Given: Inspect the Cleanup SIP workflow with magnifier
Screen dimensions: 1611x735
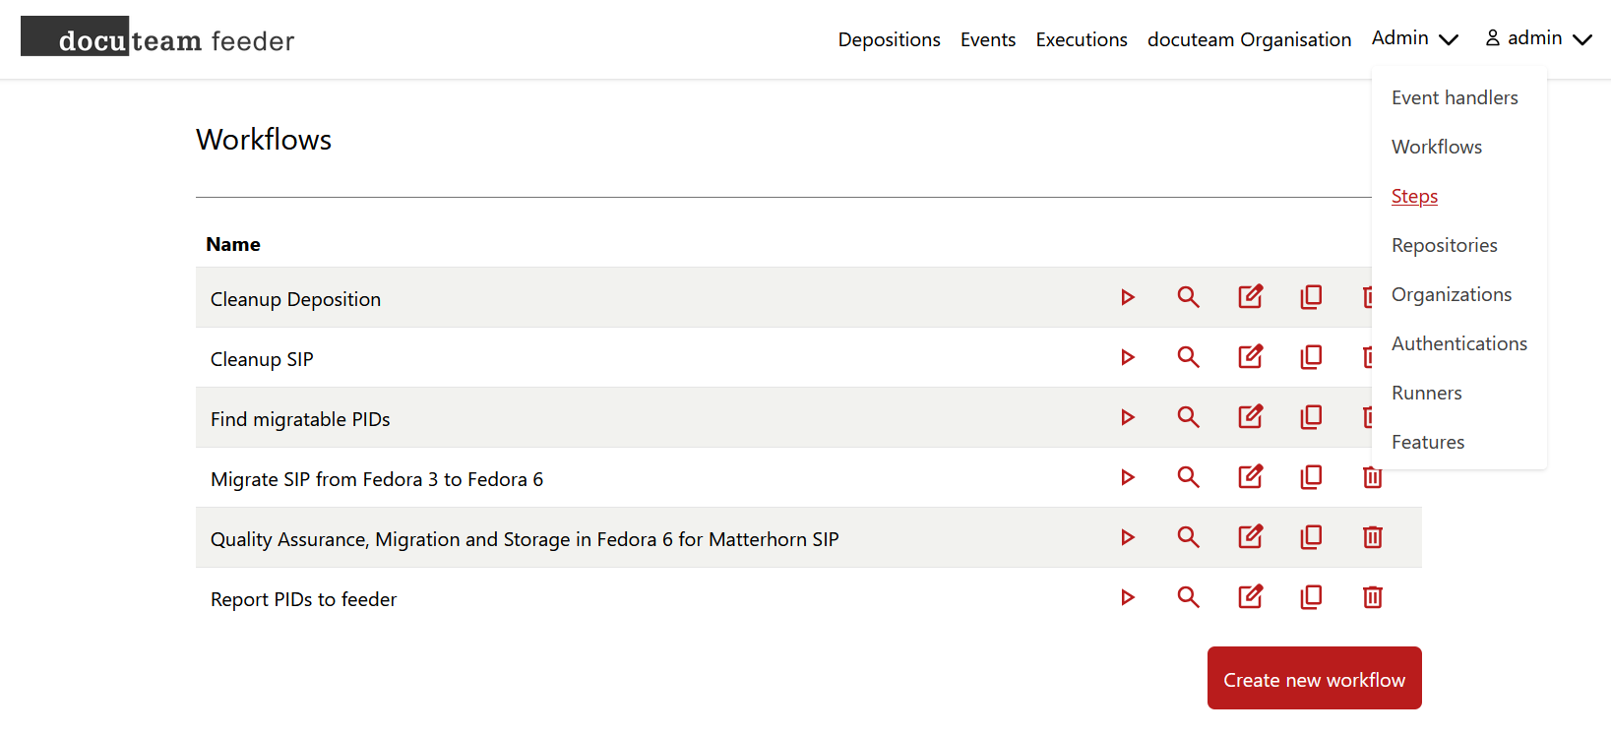Looking at the screenshot, I should click(x=1189, y=357).
